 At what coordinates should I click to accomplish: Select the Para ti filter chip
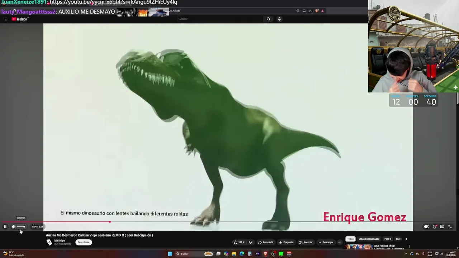388,239
